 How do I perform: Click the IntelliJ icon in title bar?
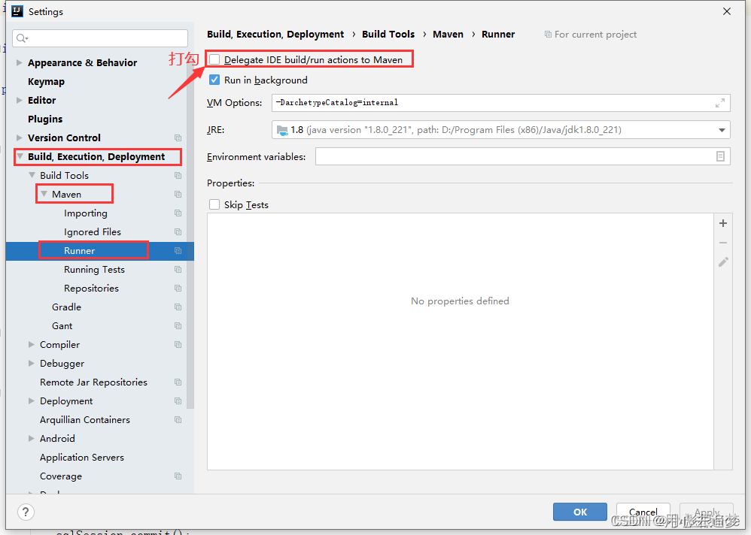(x=17, y=11)
